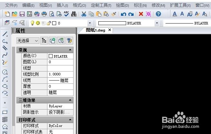Select the Polyline drawing tool

pos(5,41)
